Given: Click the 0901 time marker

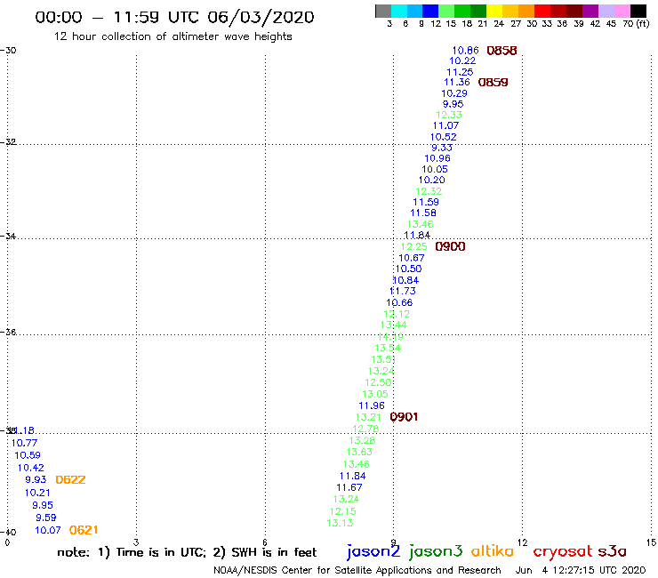Looking at the screenshot, I should pyautogui.click(x=404, y=417).
